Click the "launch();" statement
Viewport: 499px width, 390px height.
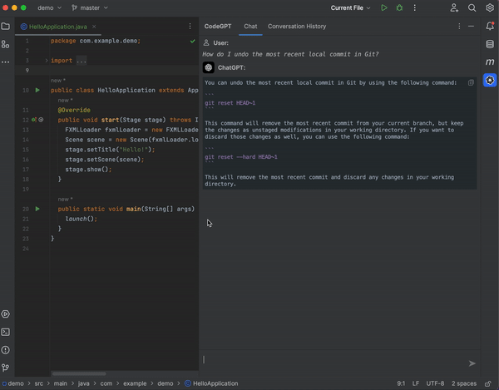pyautogui.click(x=82, y=219)
